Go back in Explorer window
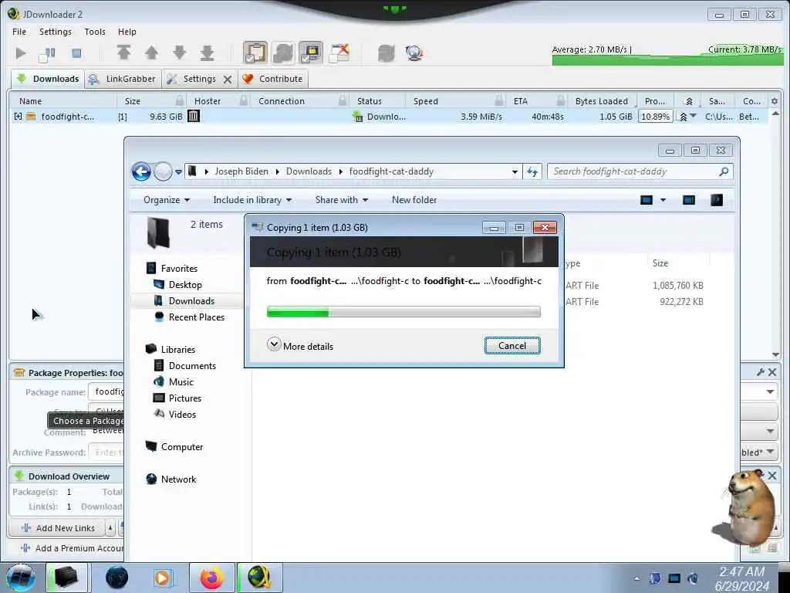 click(x=141, y=171)
